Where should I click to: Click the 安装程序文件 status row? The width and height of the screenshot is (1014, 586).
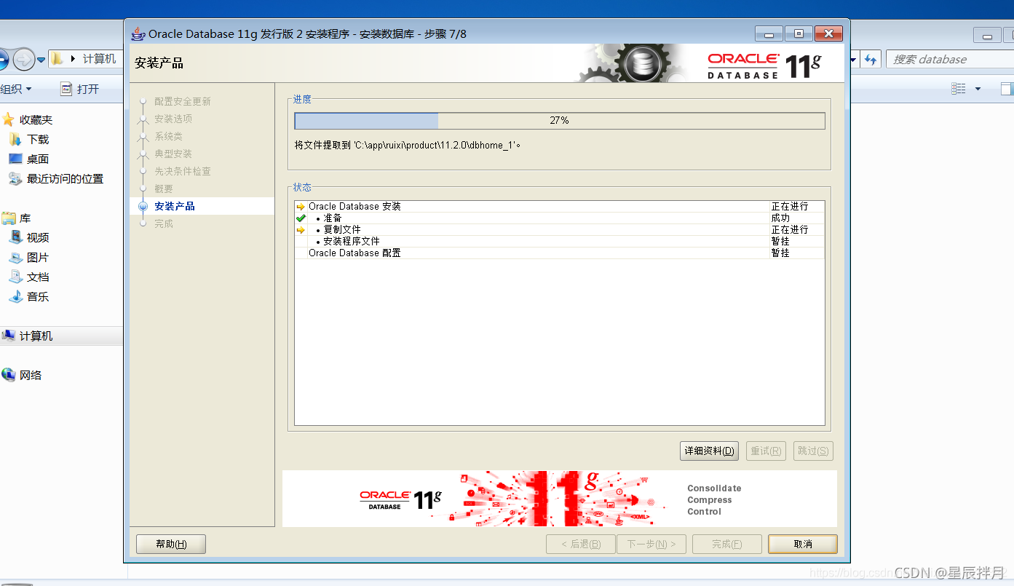(559, 242)
